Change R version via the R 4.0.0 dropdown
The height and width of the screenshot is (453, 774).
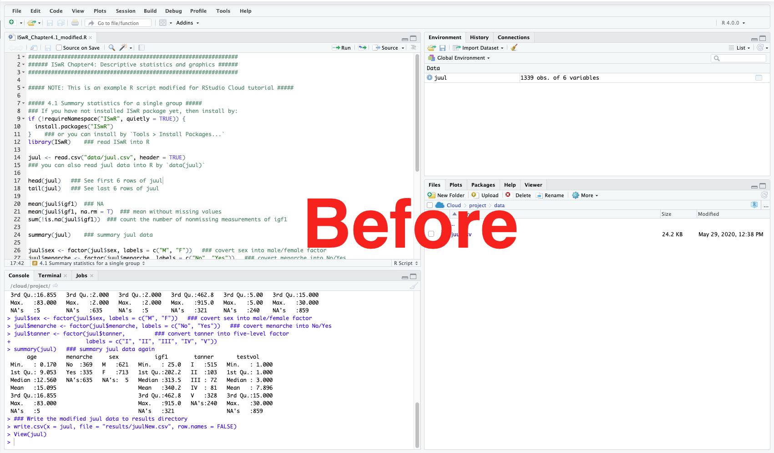click(x=733, y=22)
